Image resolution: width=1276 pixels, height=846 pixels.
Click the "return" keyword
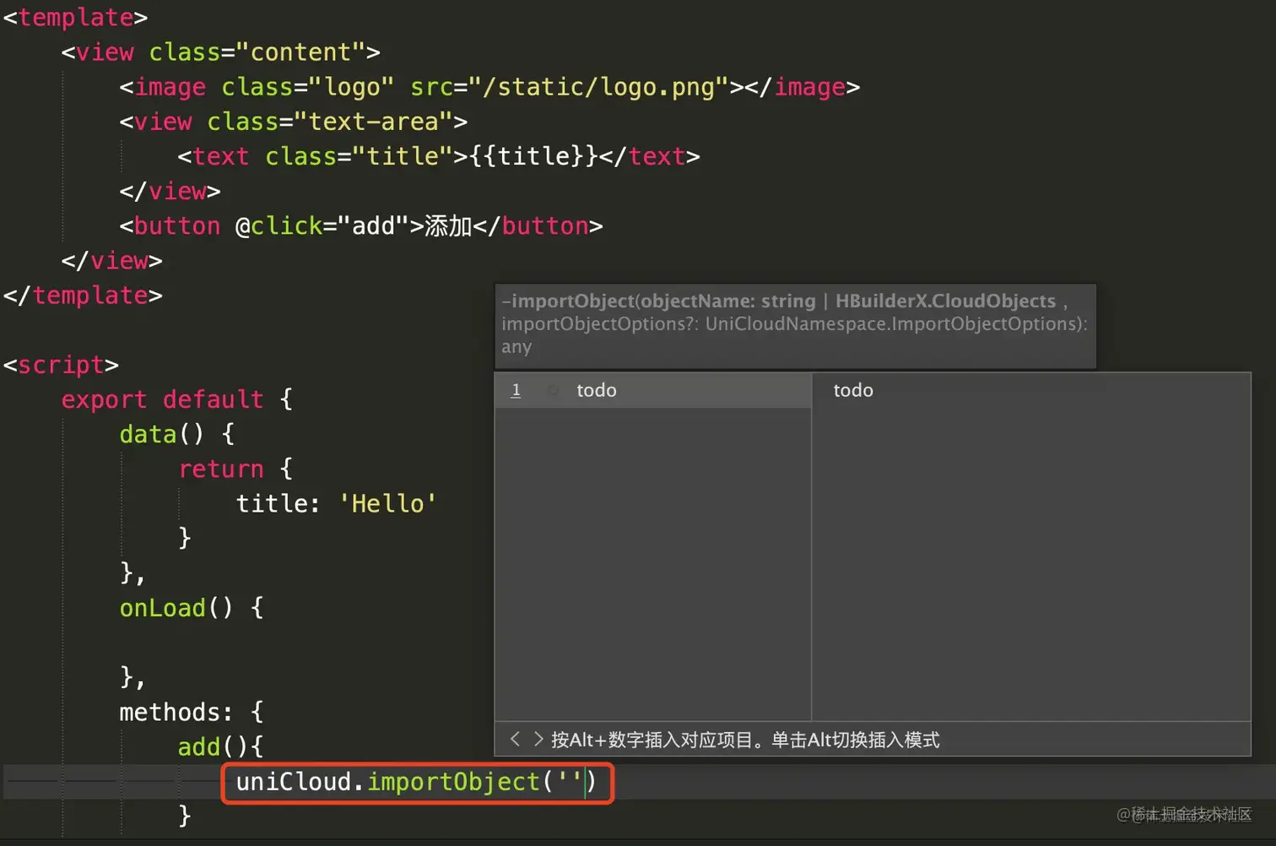tap(221, 469)
